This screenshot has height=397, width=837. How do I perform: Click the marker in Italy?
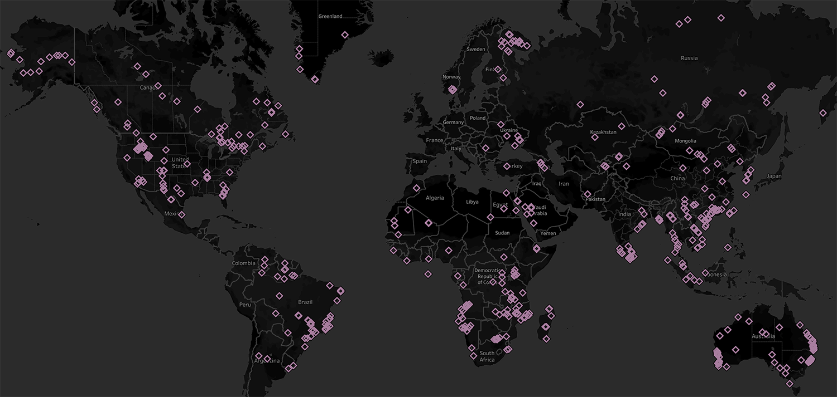485,148
